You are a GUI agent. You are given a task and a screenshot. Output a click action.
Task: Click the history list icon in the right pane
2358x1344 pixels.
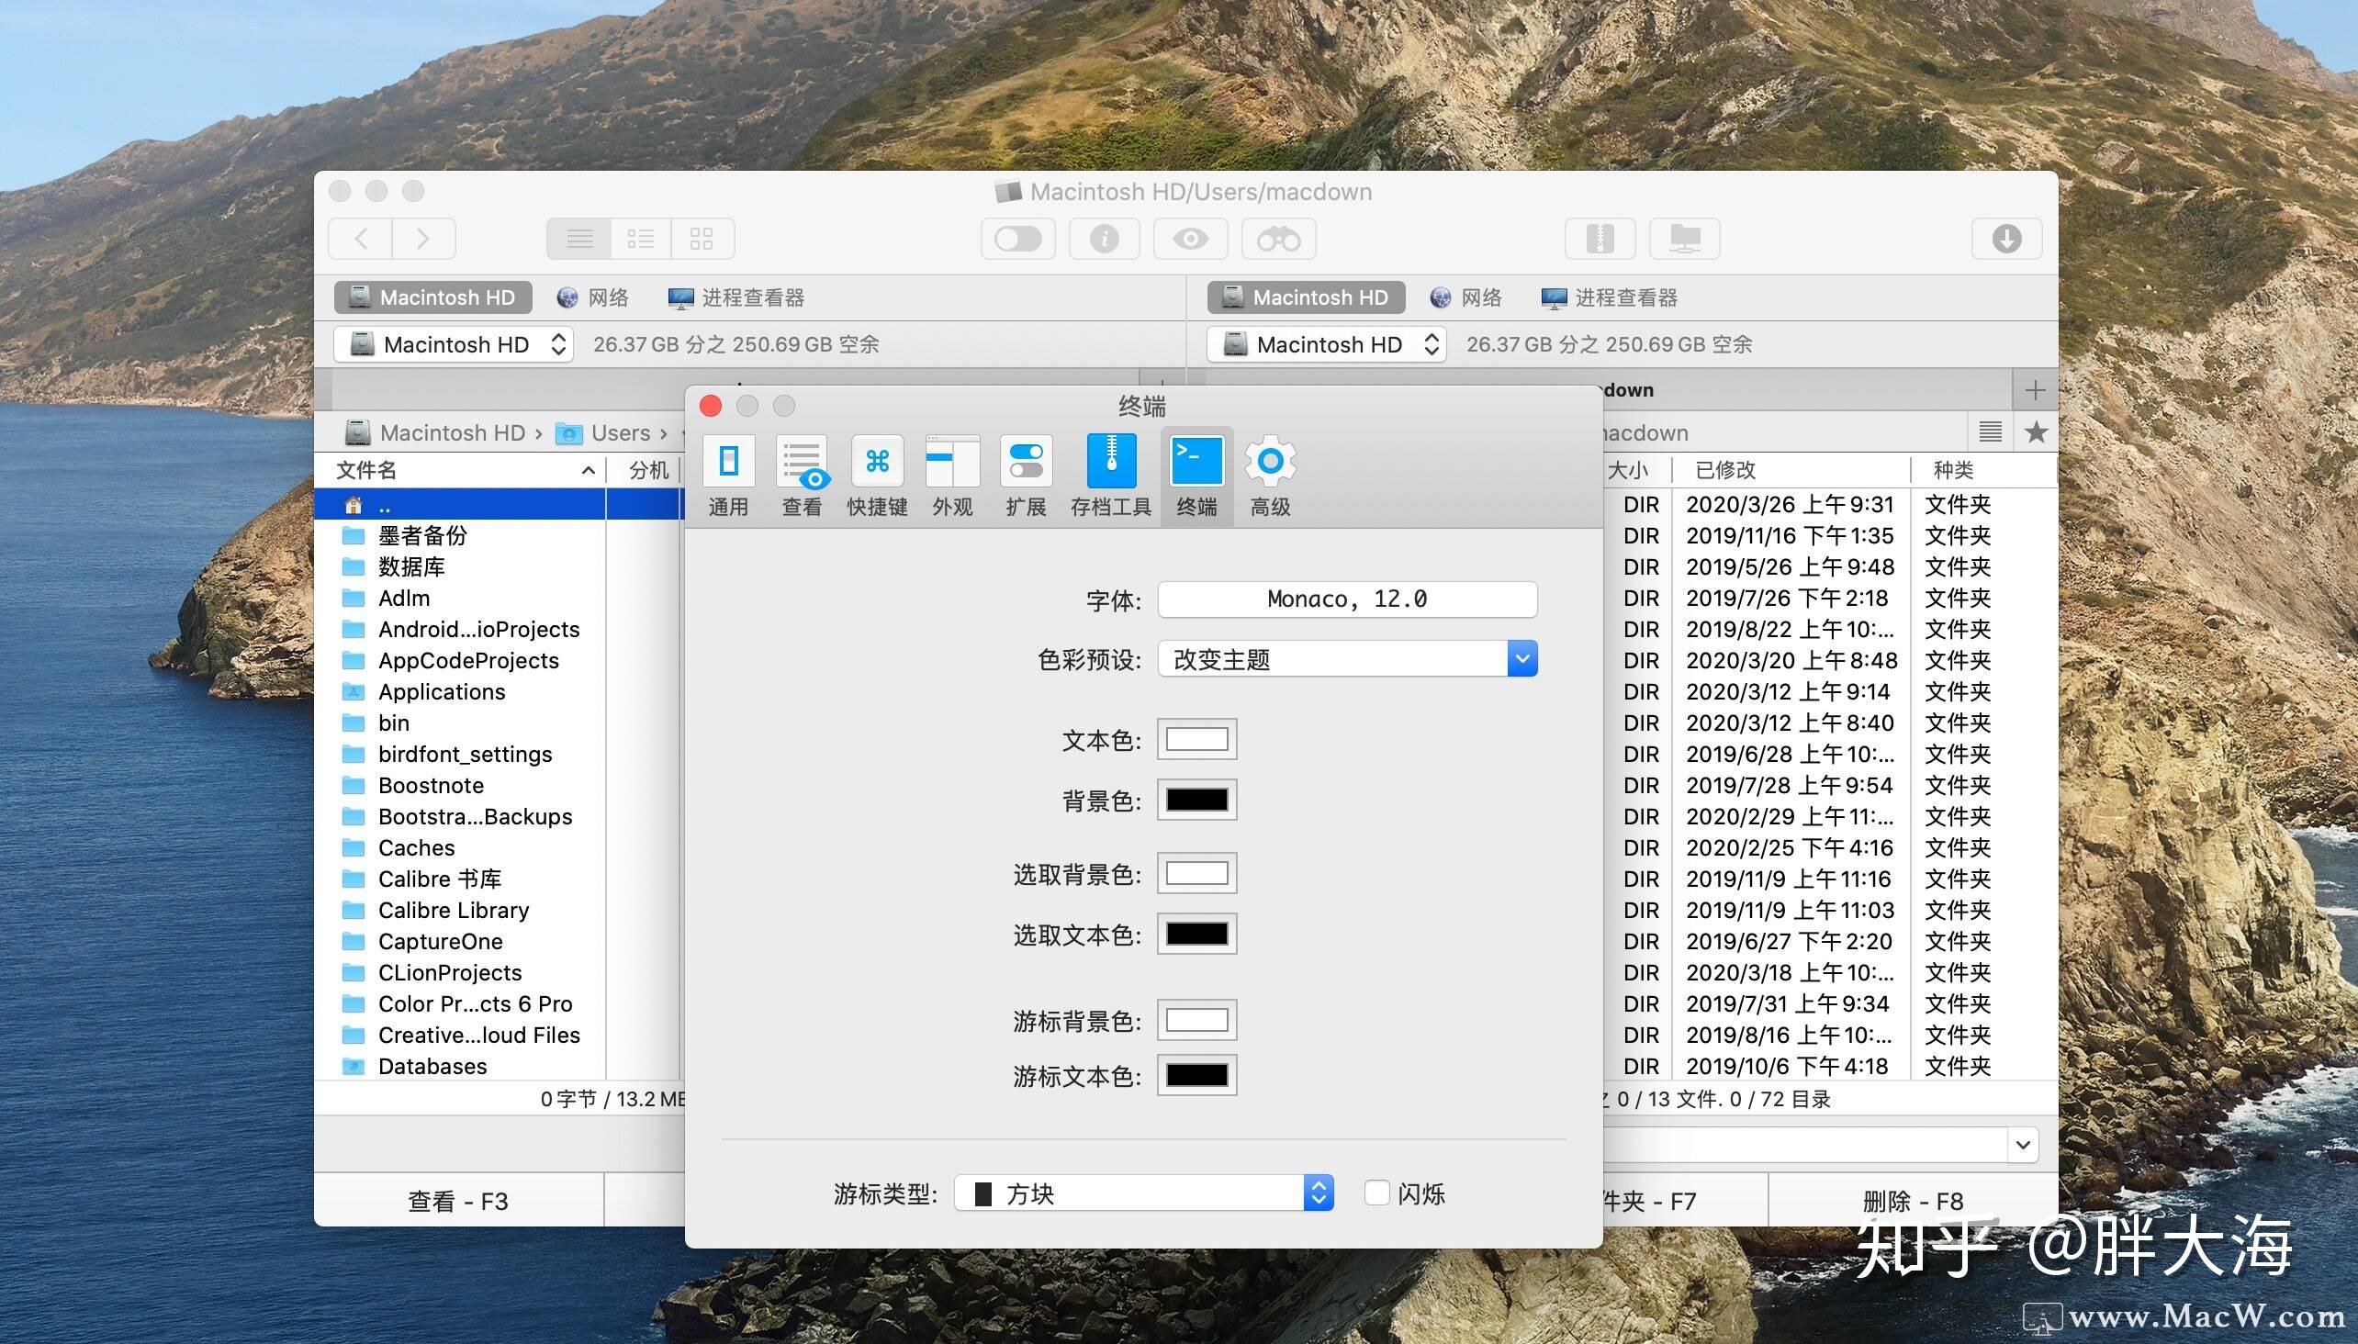pyautogui.click(x=1991, y=432)
